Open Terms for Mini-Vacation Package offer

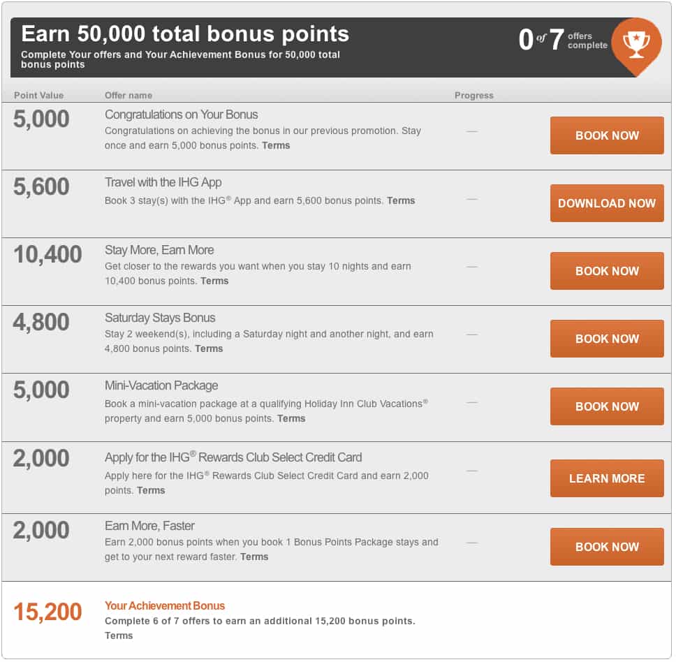pyautogui.click(x=291, y=418)
